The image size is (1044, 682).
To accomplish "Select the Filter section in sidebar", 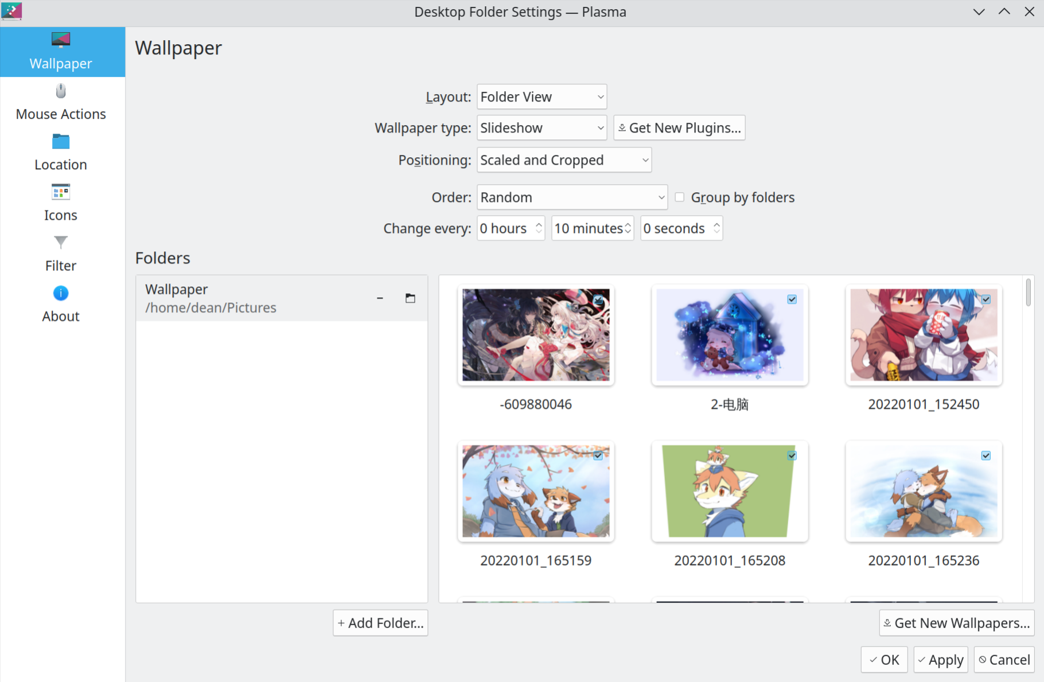I will tap(61, 254).
